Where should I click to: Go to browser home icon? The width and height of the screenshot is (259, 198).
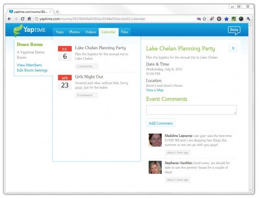coord(29,19)
